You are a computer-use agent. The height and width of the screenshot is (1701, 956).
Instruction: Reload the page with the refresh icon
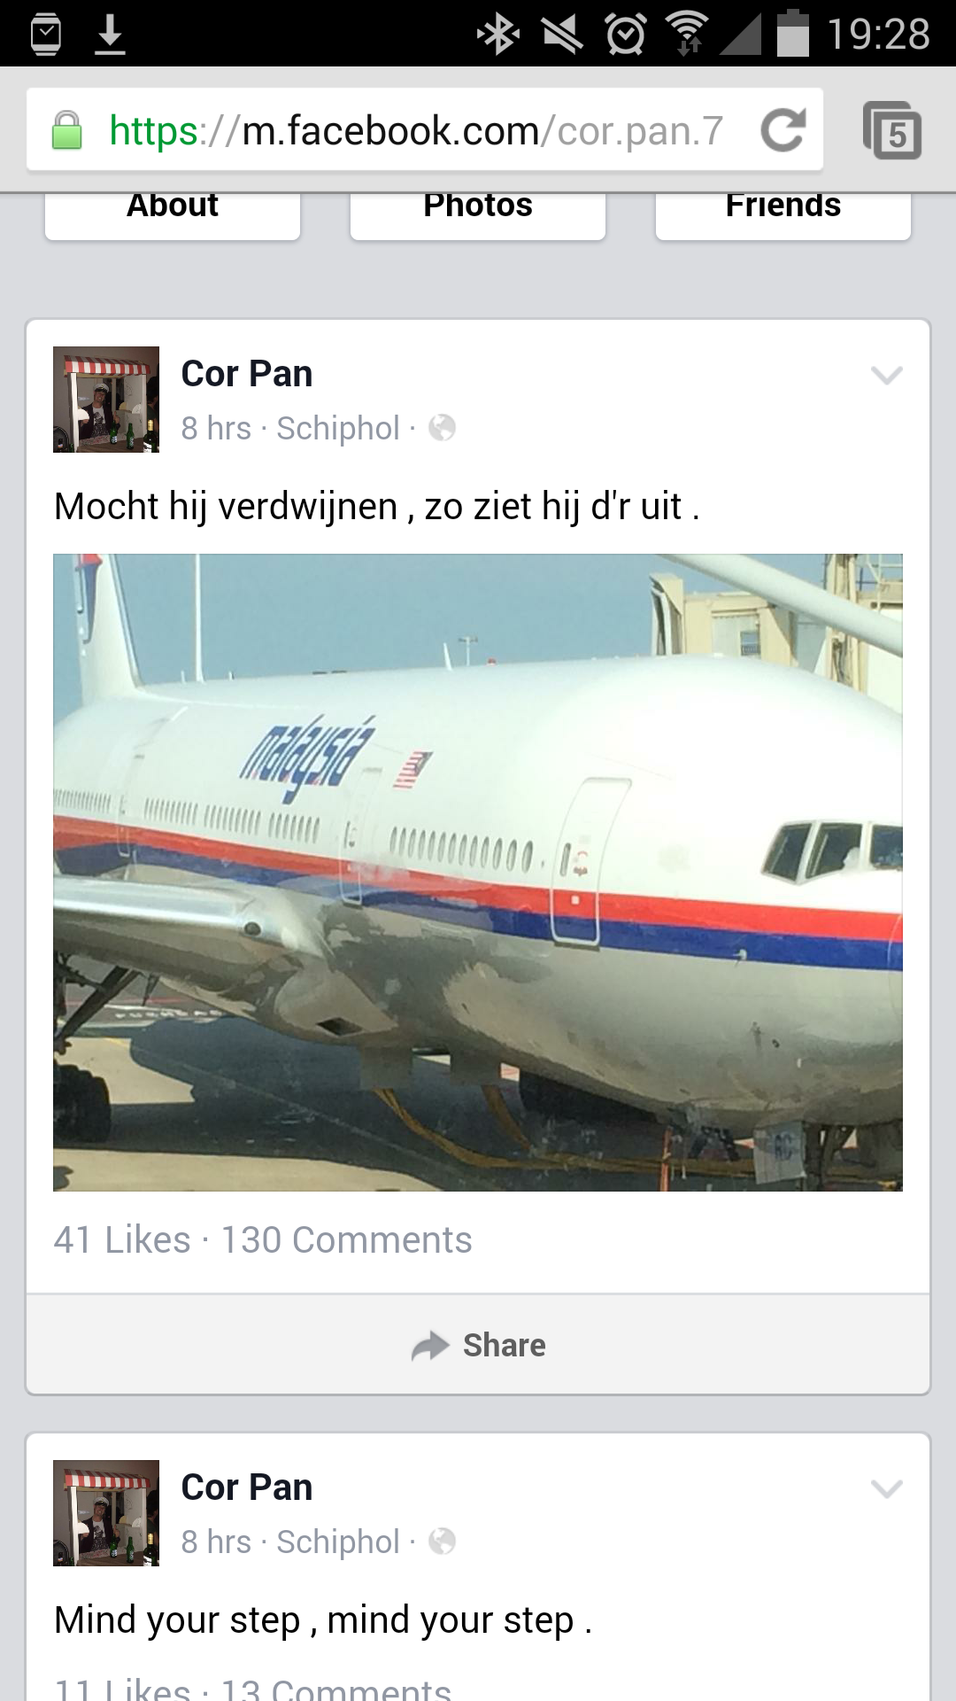783,130
